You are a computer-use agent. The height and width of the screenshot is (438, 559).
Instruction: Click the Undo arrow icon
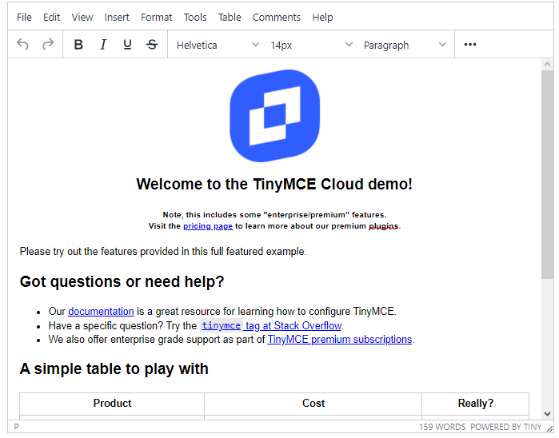click(22, 45)
